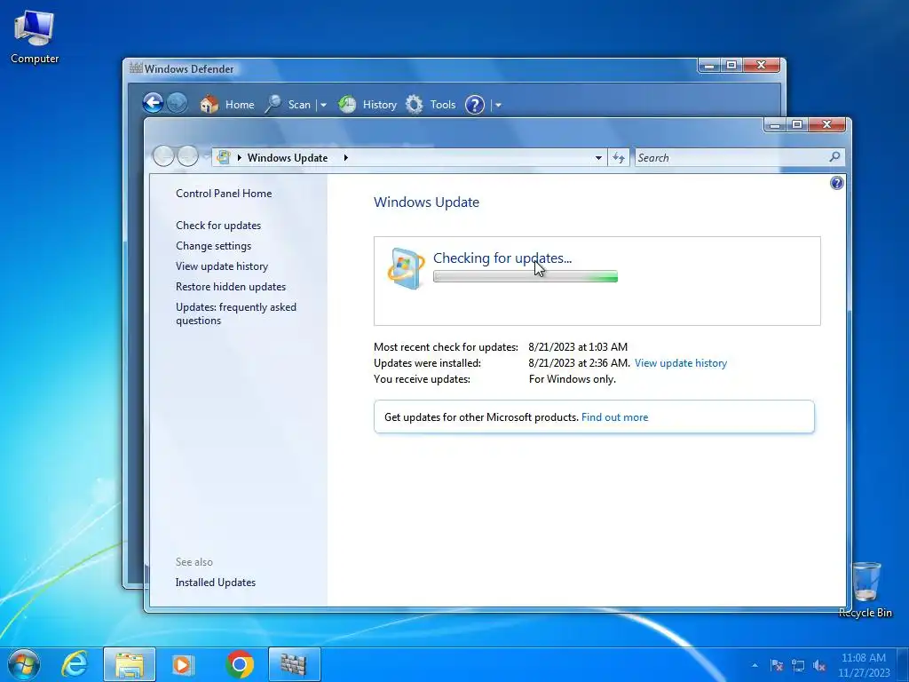Launch Internet Explorer from taskbar
Screen dimensions: 909x682
[75, 664]
